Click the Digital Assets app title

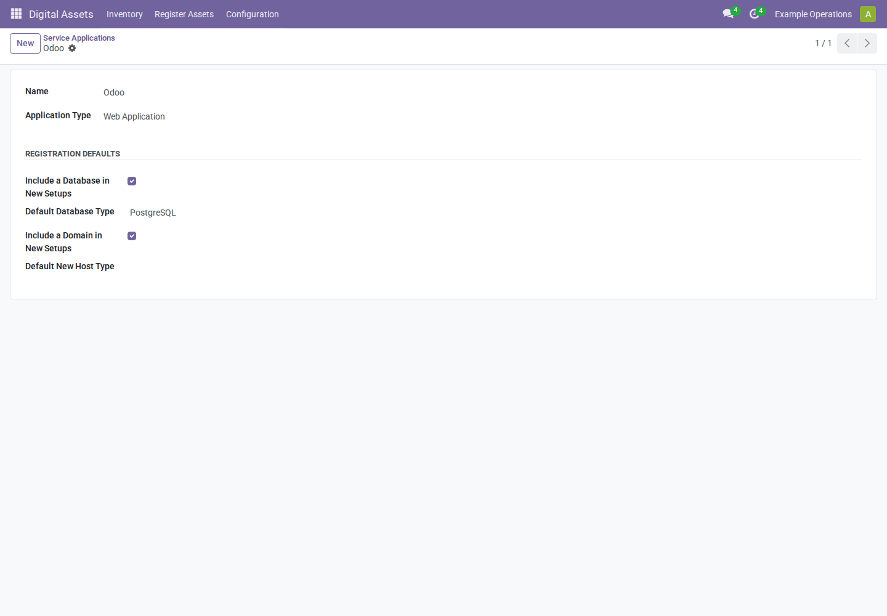(61, 14)
